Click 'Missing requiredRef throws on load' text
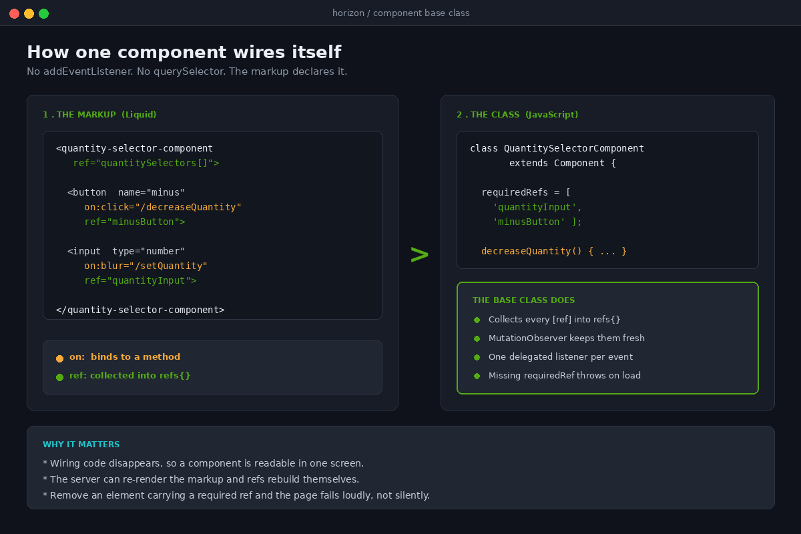The height and width of the screenshot is (534, 801). [565, 376]
